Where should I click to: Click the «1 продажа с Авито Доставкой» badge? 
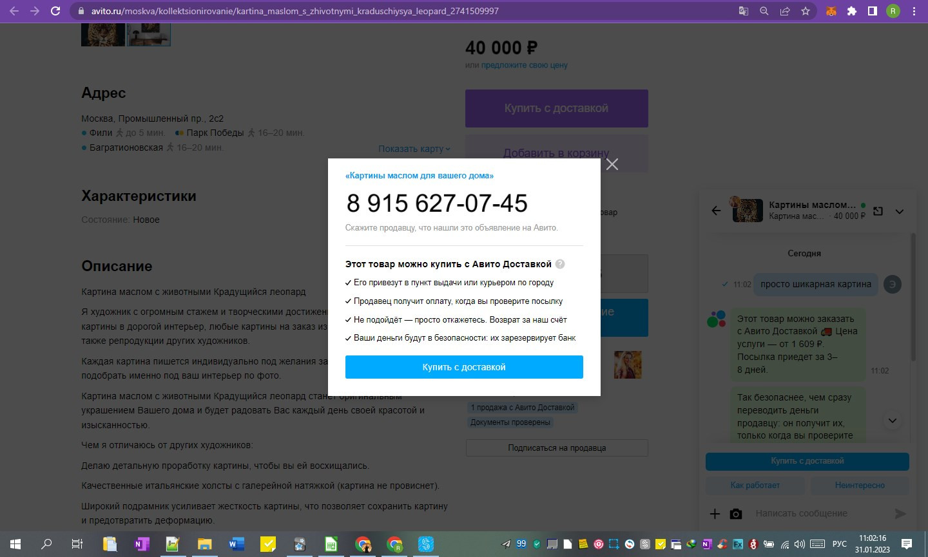[523, 408]
